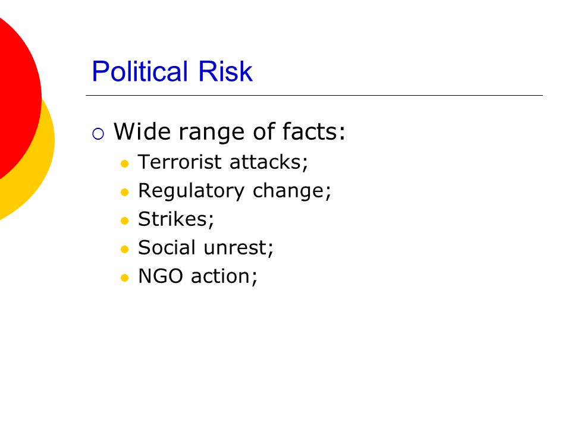Click the 'Terrorist attacks;' line

pos(223,162)
